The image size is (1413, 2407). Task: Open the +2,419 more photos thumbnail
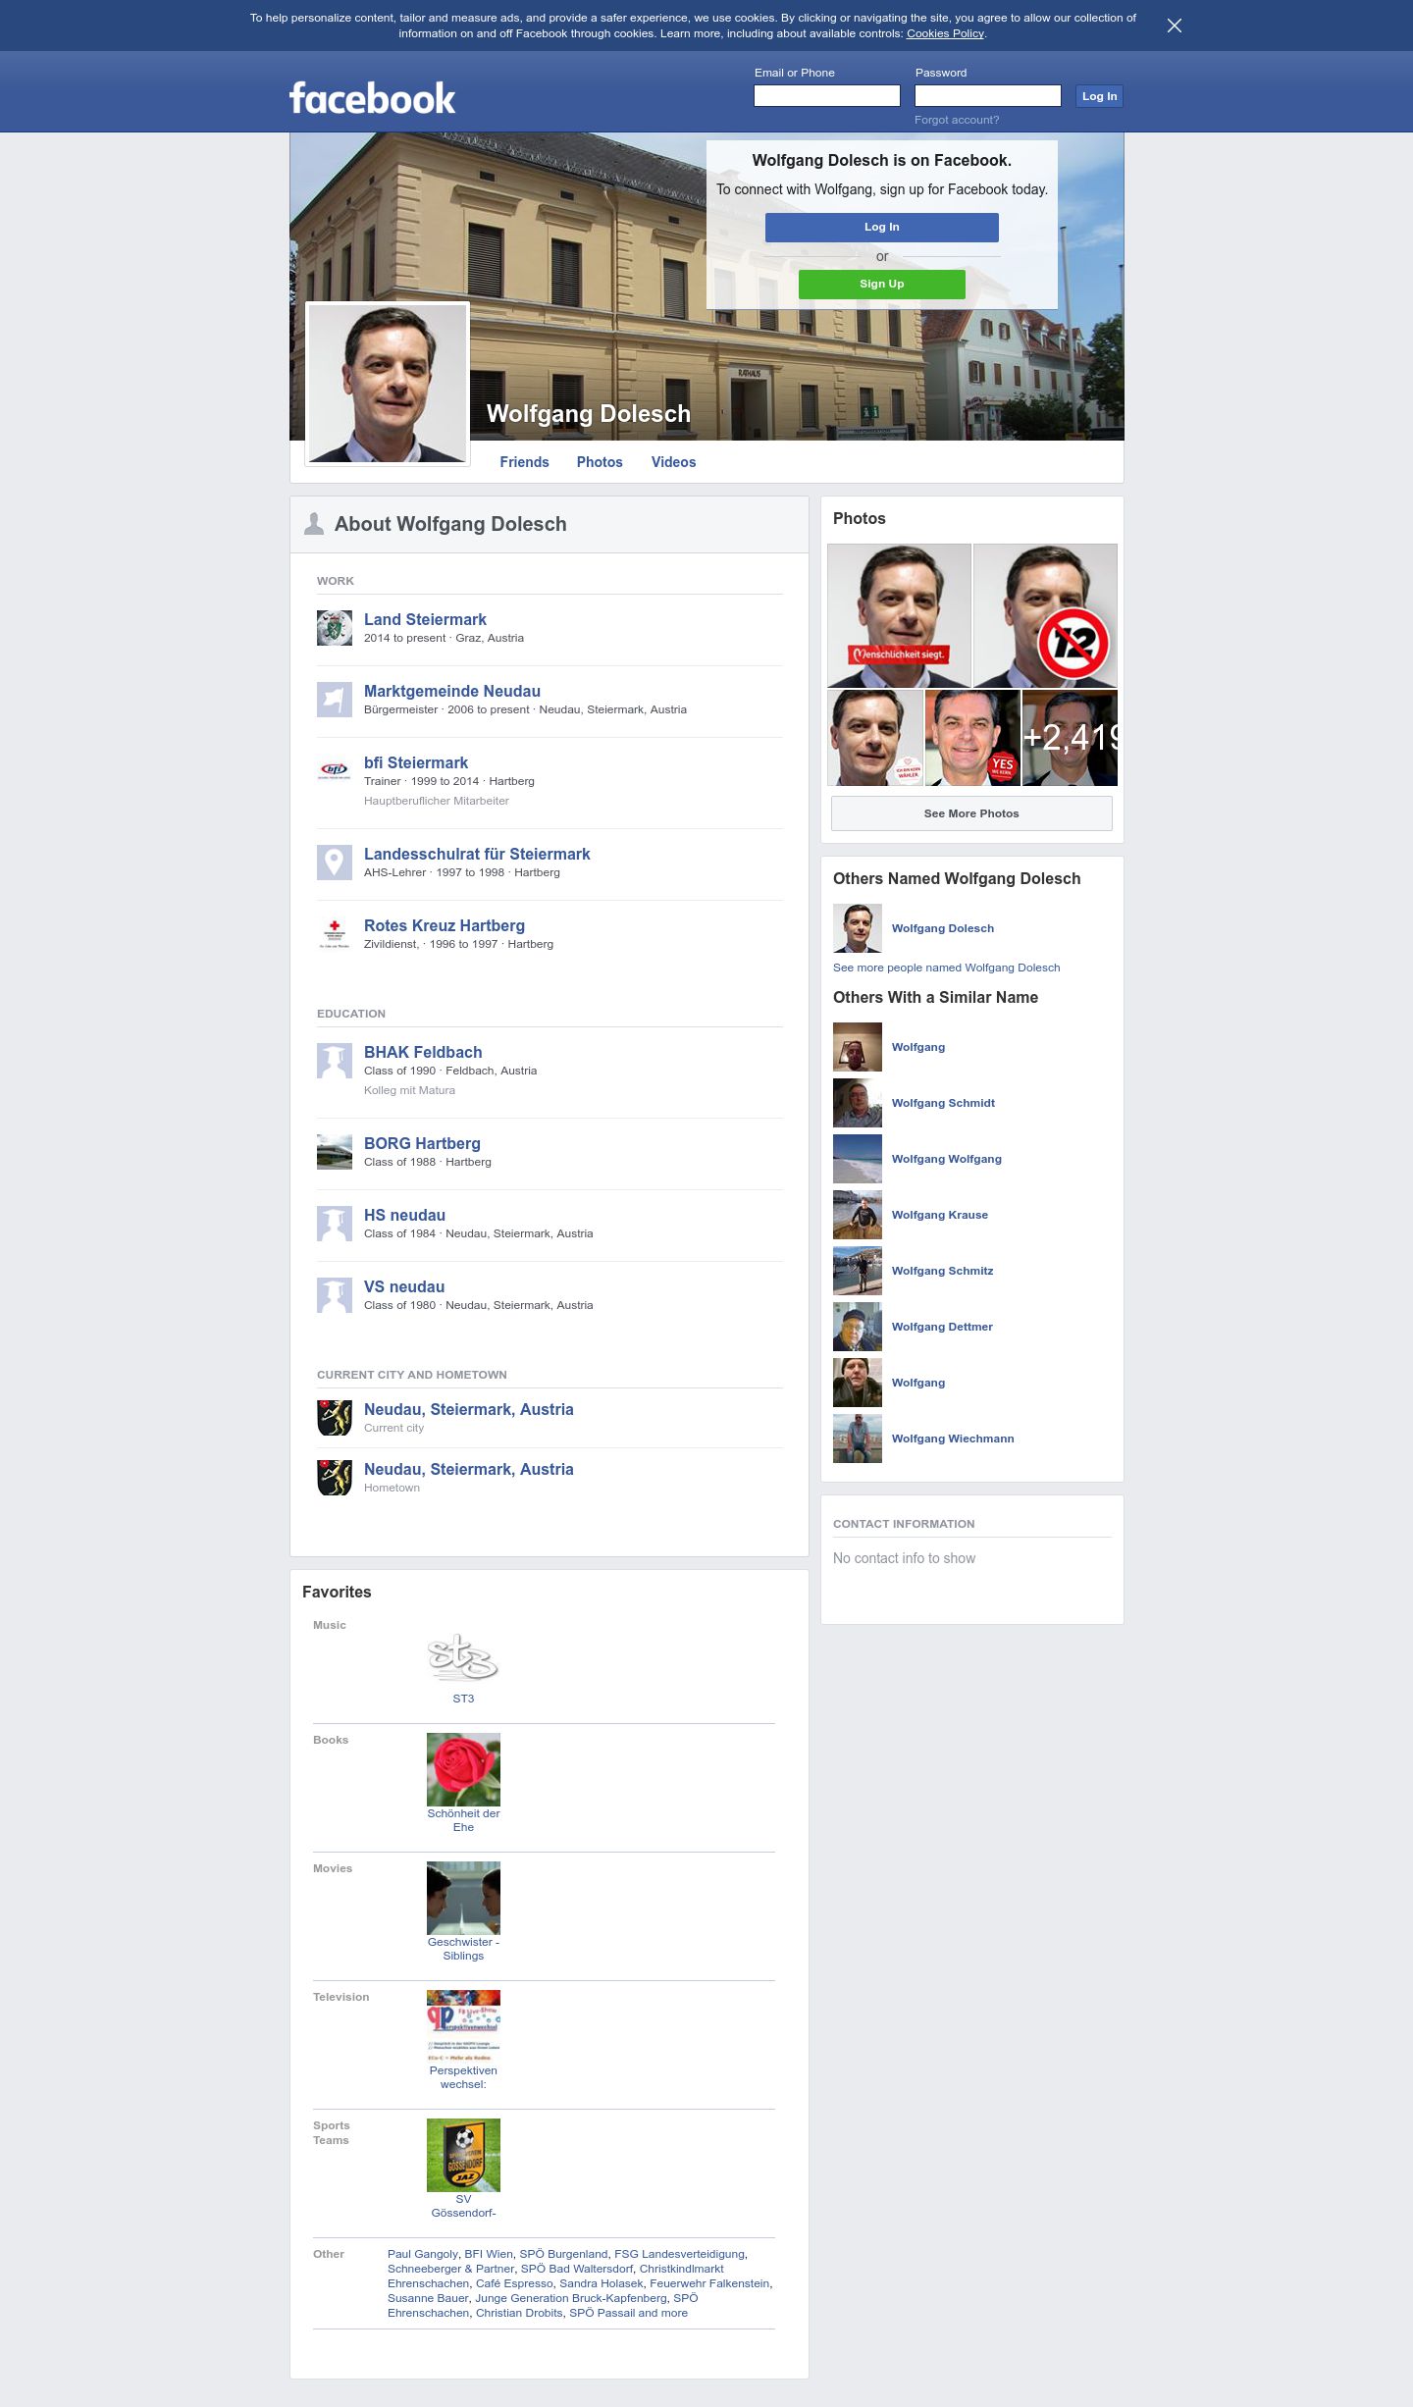(1070, 738)
